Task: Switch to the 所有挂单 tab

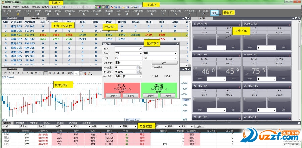Action: (20, 123)
